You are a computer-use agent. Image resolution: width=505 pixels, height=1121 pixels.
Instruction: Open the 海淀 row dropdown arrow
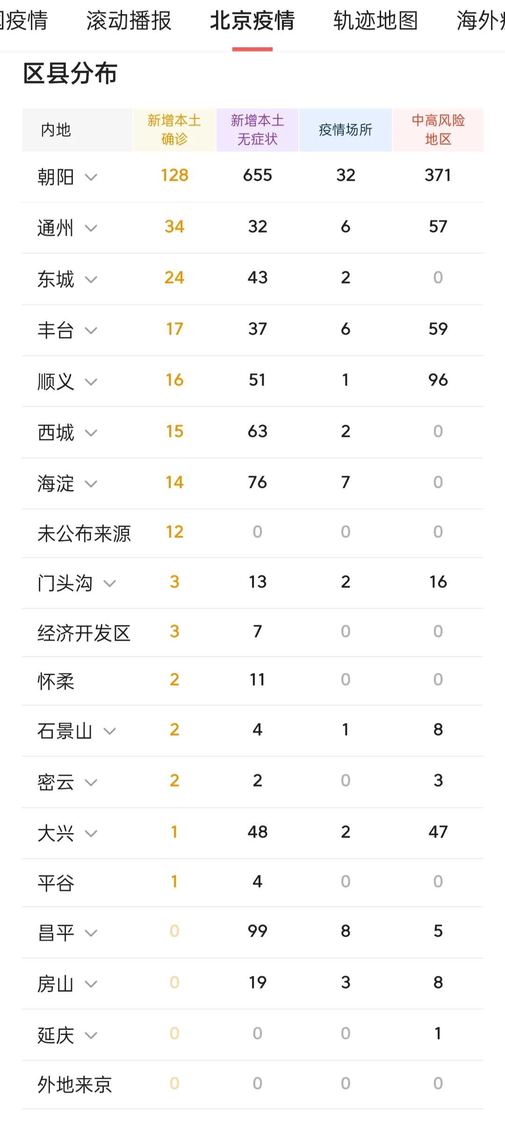(91, 484)
